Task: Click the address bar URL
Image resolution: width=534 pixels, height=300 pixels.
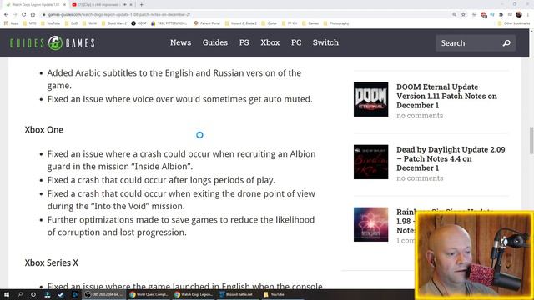Action: 118,15
